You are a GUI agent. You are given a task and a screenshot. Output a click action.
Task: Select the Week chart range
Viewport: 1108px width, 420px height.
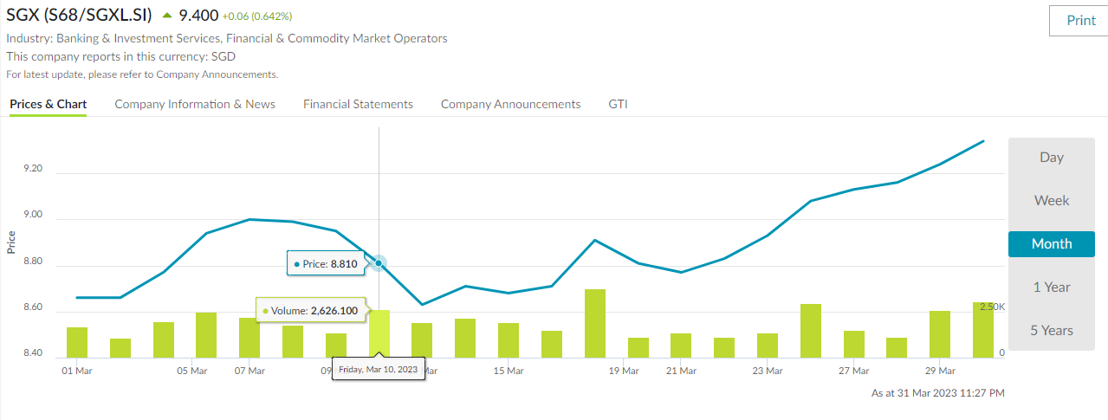tap(1052, 201)
